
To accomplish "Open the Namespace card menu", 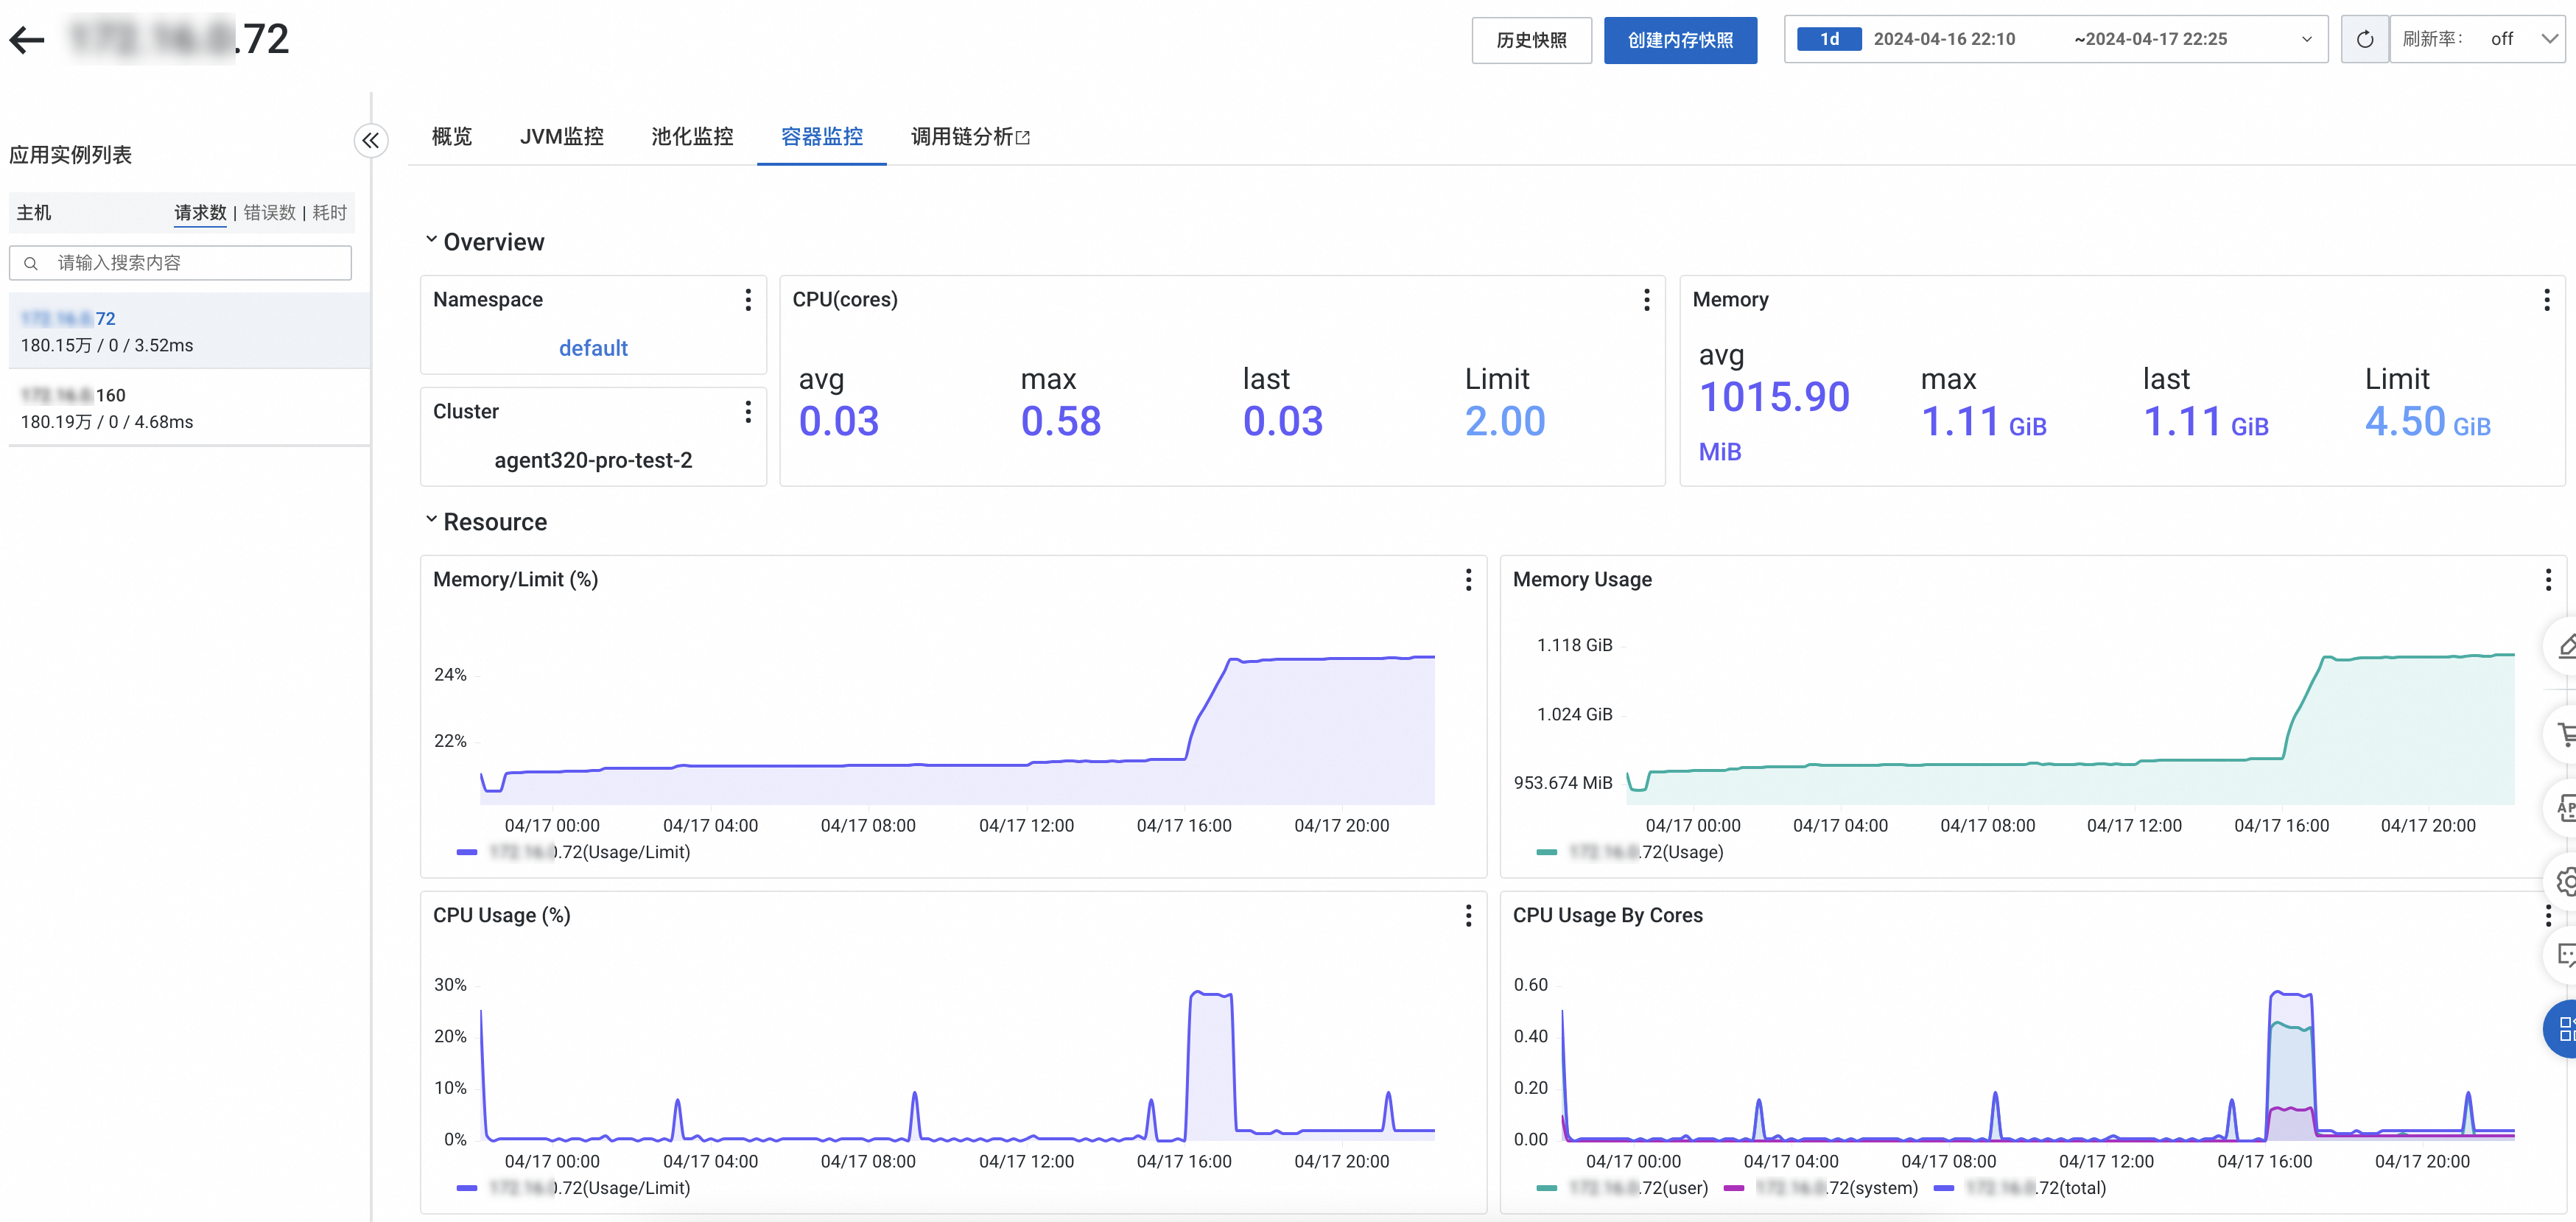I will [x=748, y=300].
